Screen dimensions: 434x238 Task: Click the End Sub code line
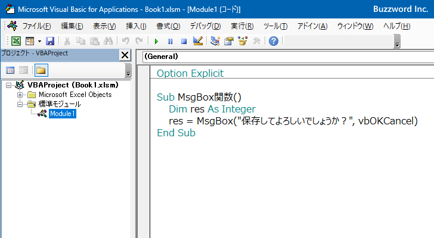point(176,133)
